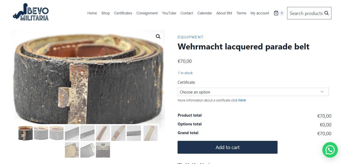Zoom product image with magnifier icon
This screenshot has width=343, height=164.
coord(158,37)
